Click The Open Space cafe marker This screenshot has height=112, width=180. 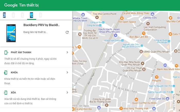coord(122,18)
